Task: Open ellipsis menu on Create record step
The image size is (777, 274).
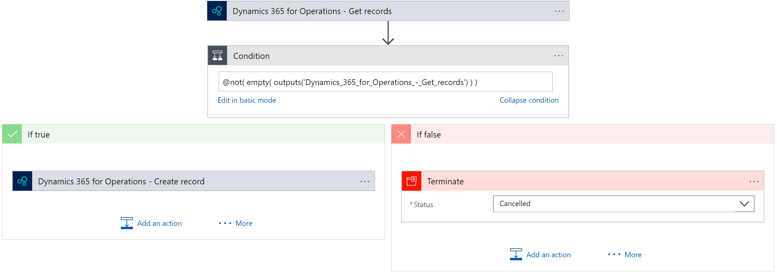Action: click(x=365, y=181)
